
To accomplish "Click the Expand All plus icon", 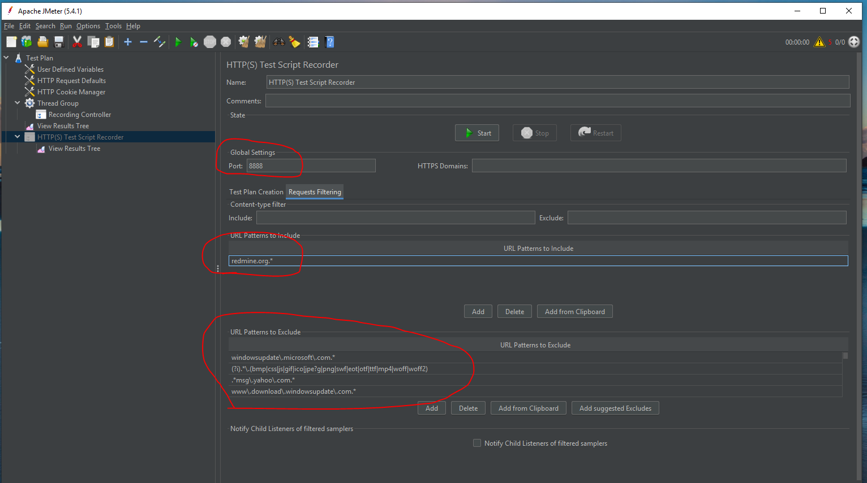I will coord(128,42).
